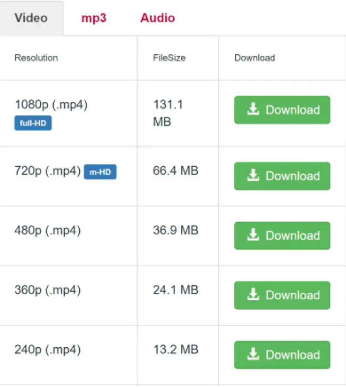Download the 36.9 MB video file
The width and height of the screenshot is (346, 387).
pos(282,236)
